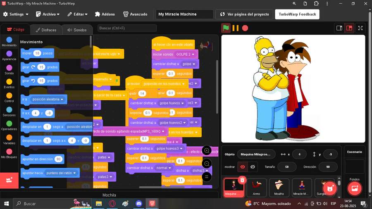Click the apuntar en dirección 90 block
This screenshot has height=209, width=372.
click(x=42, y=159)
